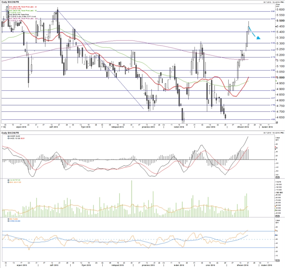Viewport: 285px width, 268px height.
Task: Toggle Auto scale on RSI panel
Action: [278, 261]
